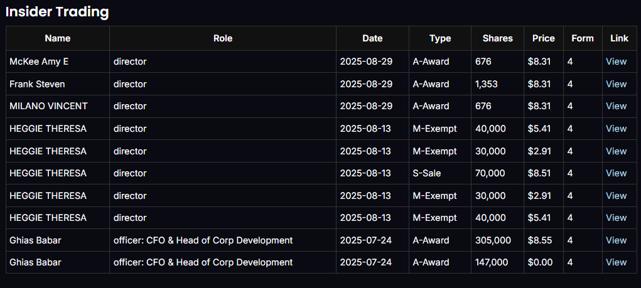Click the Shares column header
641x288 pixels.
tap(497, 38)
